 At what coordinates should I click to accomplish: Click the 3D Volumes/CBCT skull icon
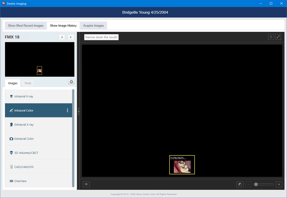11,153
